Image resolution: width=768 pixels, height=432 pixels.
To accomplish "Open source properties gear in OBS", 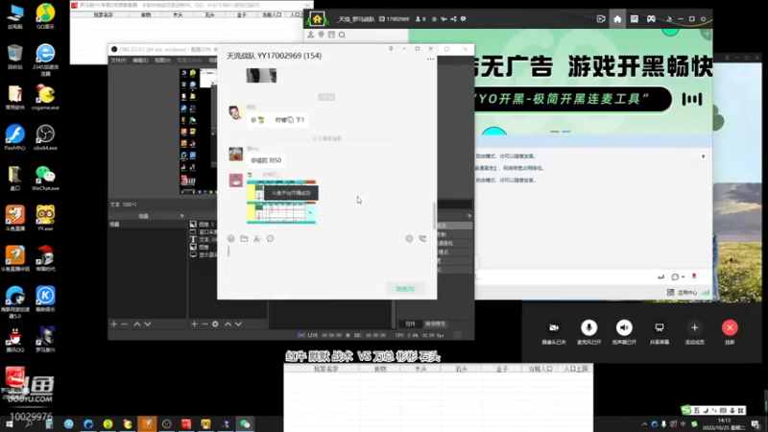I will click(x=215, y=324).
